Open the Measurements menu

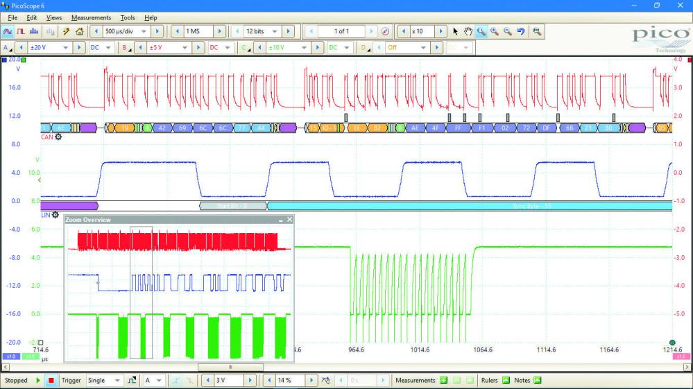point(91,17)
